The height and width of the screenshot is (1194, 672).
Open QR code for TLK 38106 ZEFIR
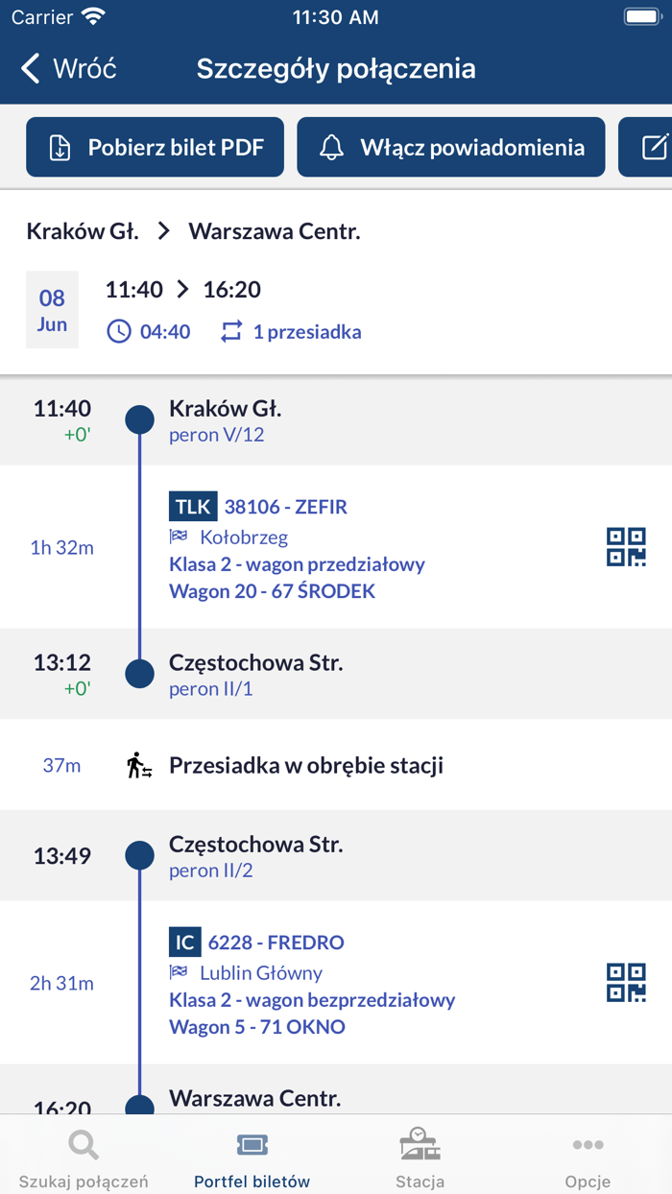[626, 547]
